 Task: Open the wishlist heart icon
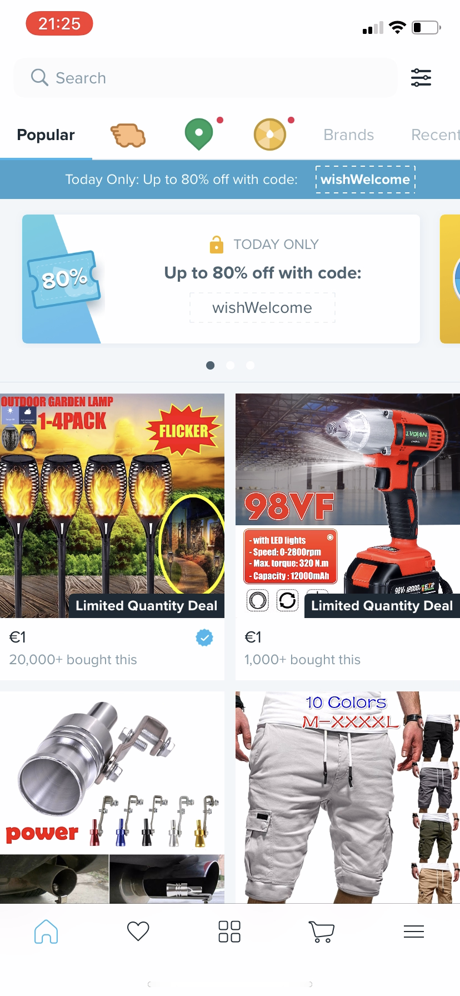(x=138, y=931)
